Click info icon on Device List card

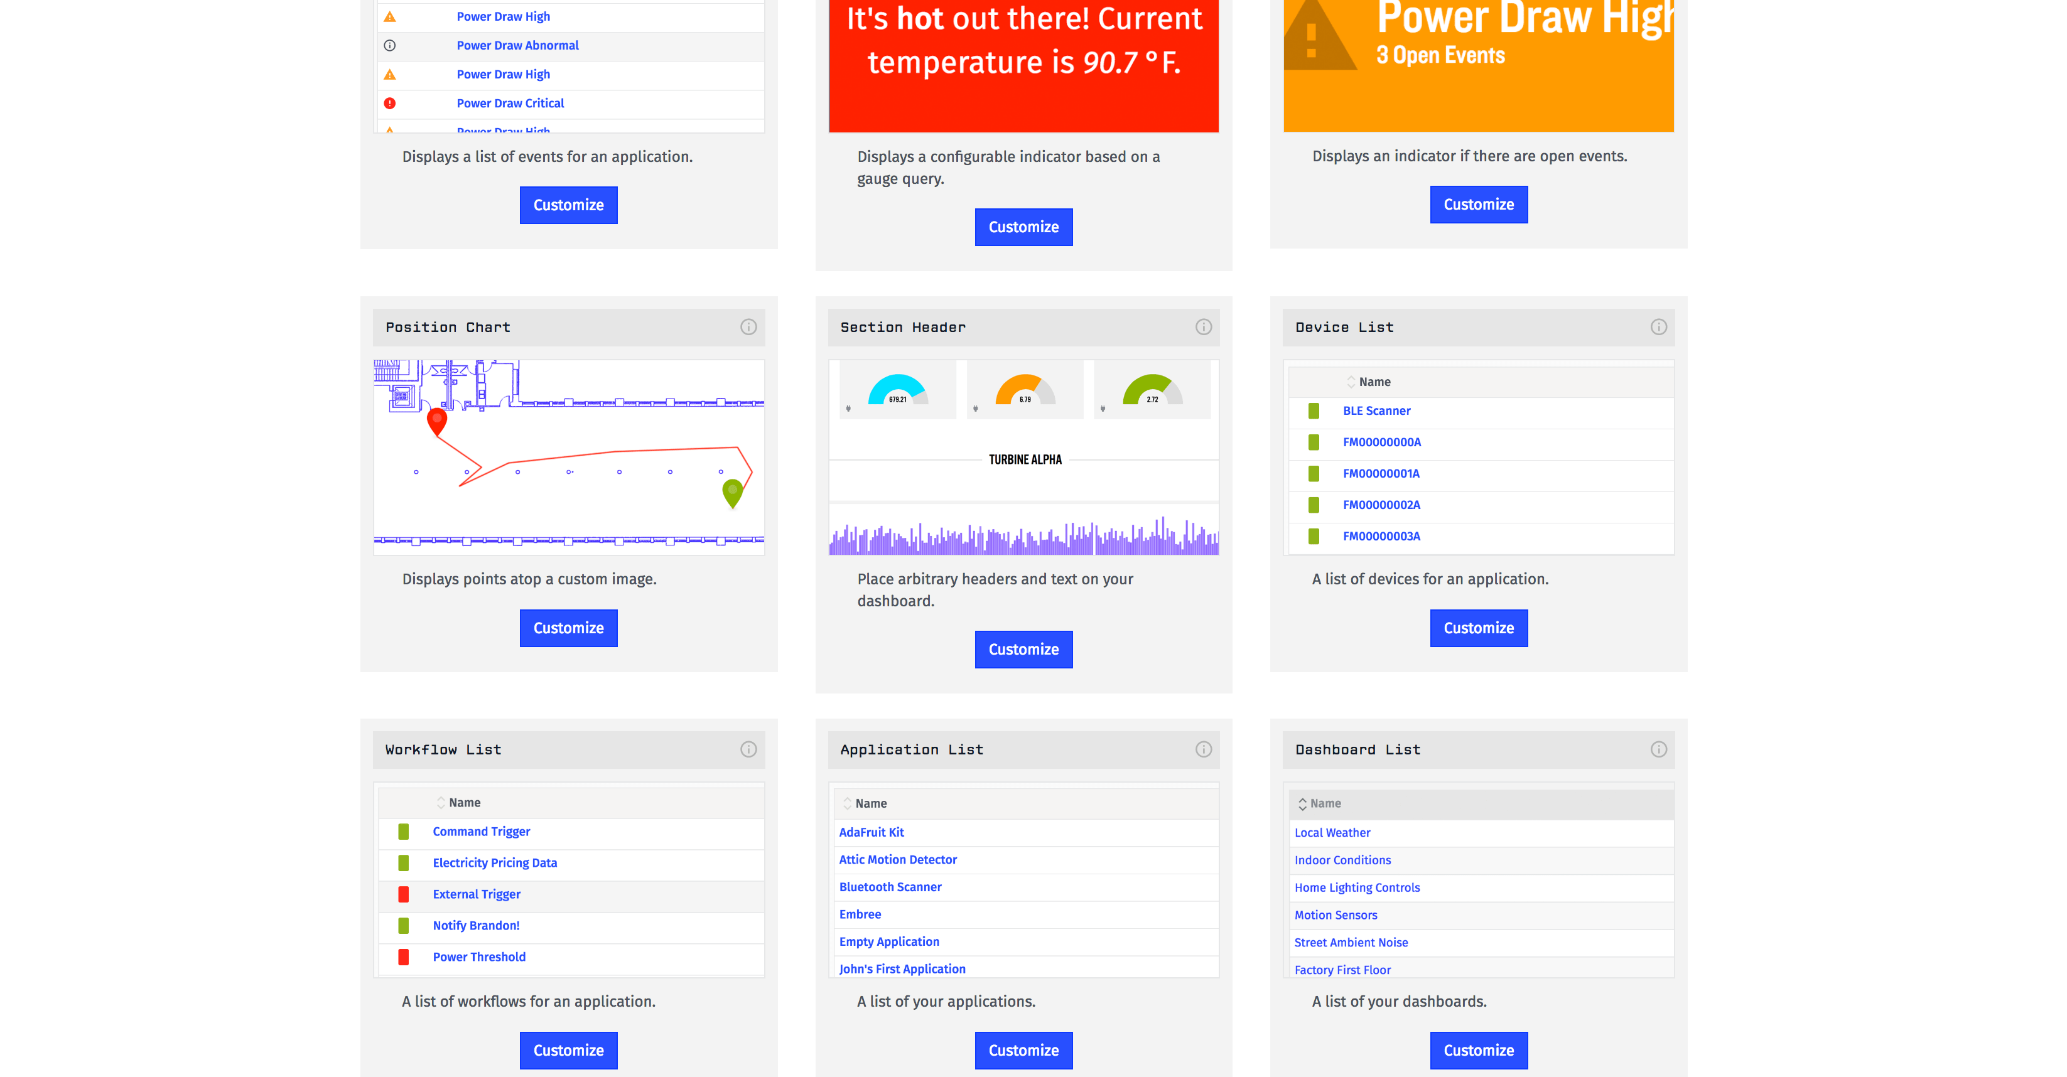(x=1658, y=327)
